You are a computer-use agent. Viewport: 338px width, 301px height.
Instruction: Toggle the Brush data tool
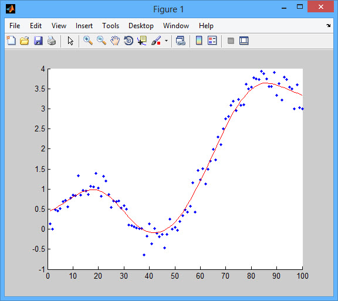pyautogui.click(x=156, y=40)
